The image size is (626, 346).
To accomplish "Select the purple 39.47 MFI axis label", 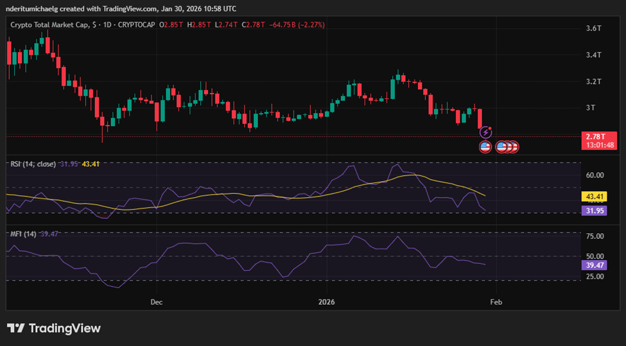I will coord(595,265).
